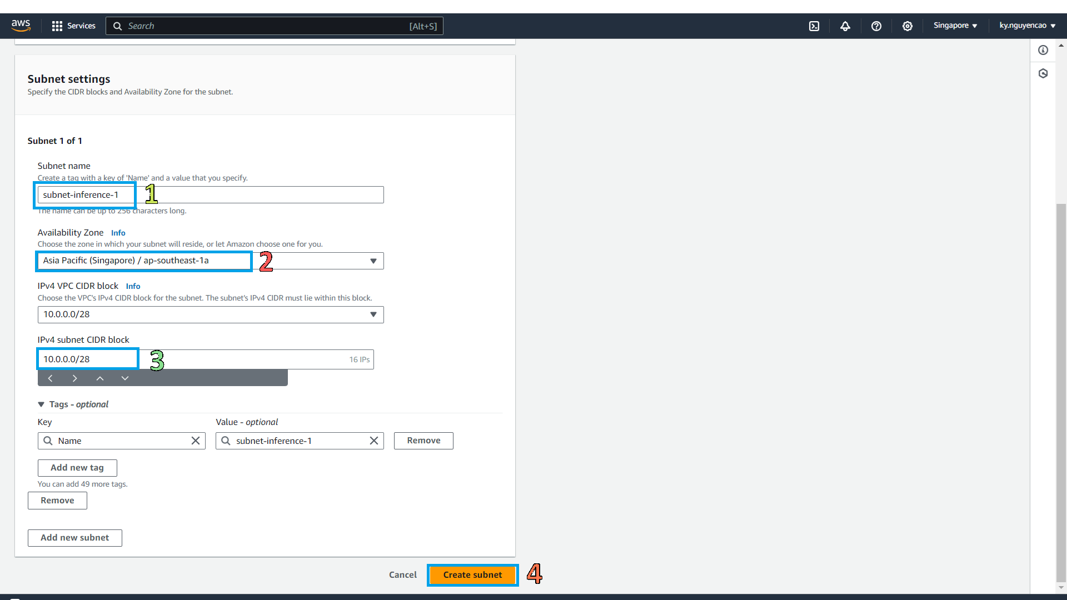Launch the CloudShell terminal icon

click(814, 26)
